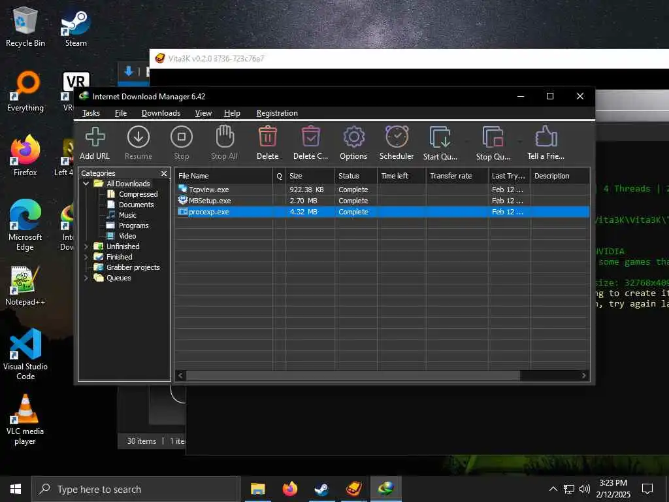The height and width of the screenshot is (502, 669).
Task: Click the Q column header
Action: [280, 176]
